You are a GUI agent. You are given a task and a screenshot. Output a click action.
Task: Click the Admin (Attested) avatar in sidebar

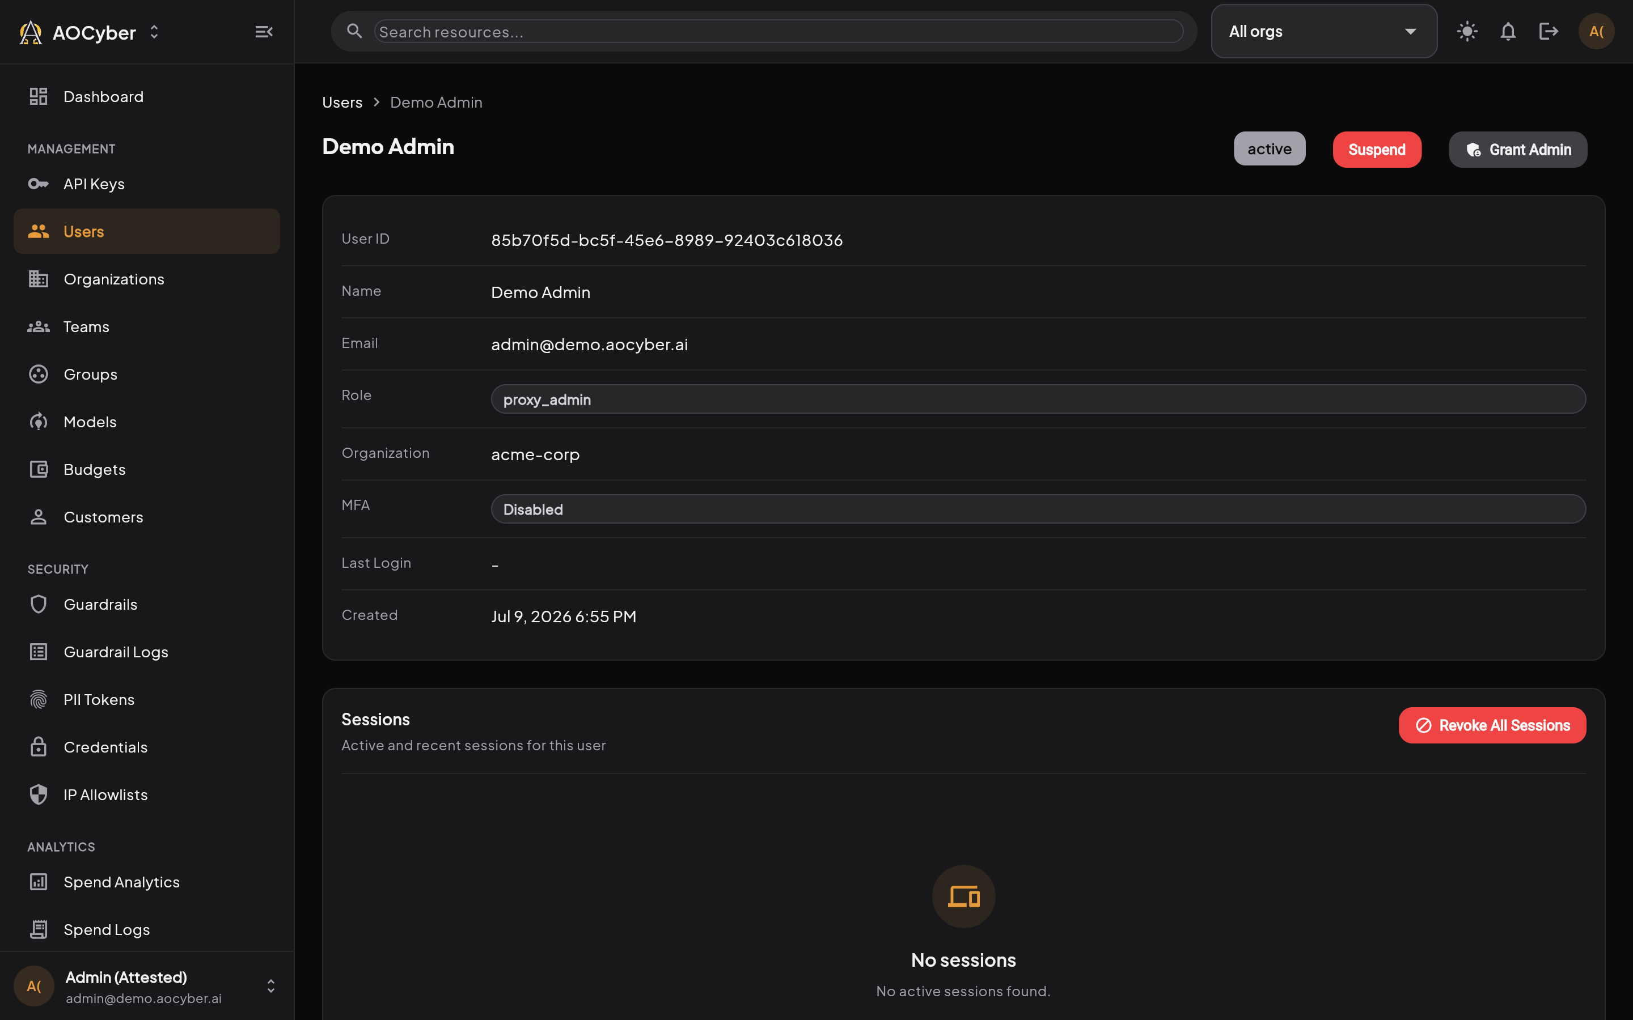34,986
